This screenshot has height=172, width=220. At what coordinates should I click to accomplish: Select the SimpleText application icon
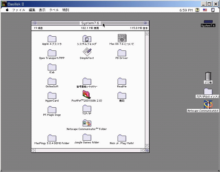point(87,52)
